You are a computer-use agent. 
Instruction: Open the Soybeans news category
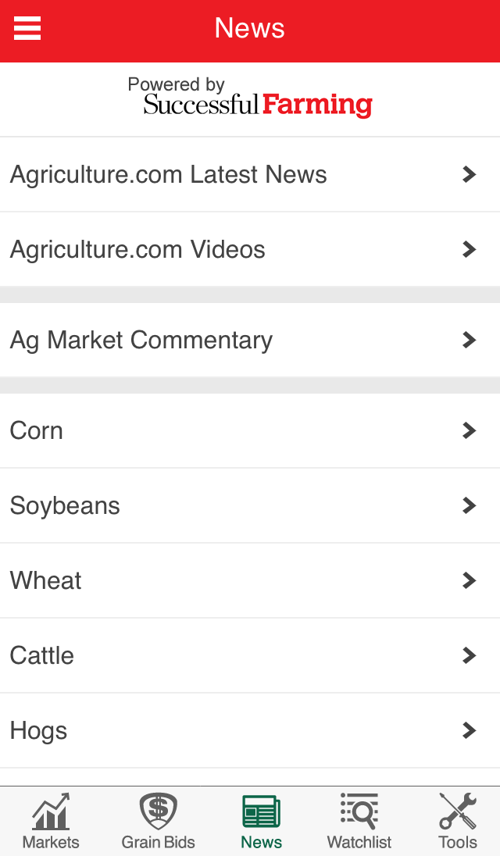point(65,505)
